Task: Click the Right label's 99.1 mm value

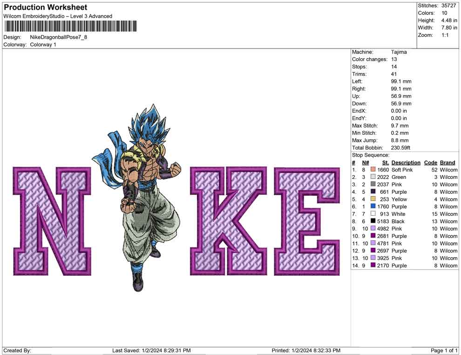Action: (401, 89)
